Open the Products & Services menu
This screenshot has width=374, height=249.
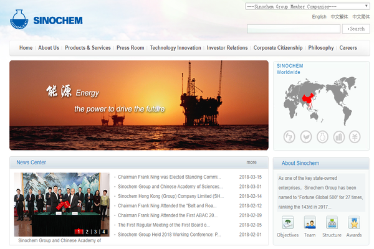coord(88,48)
